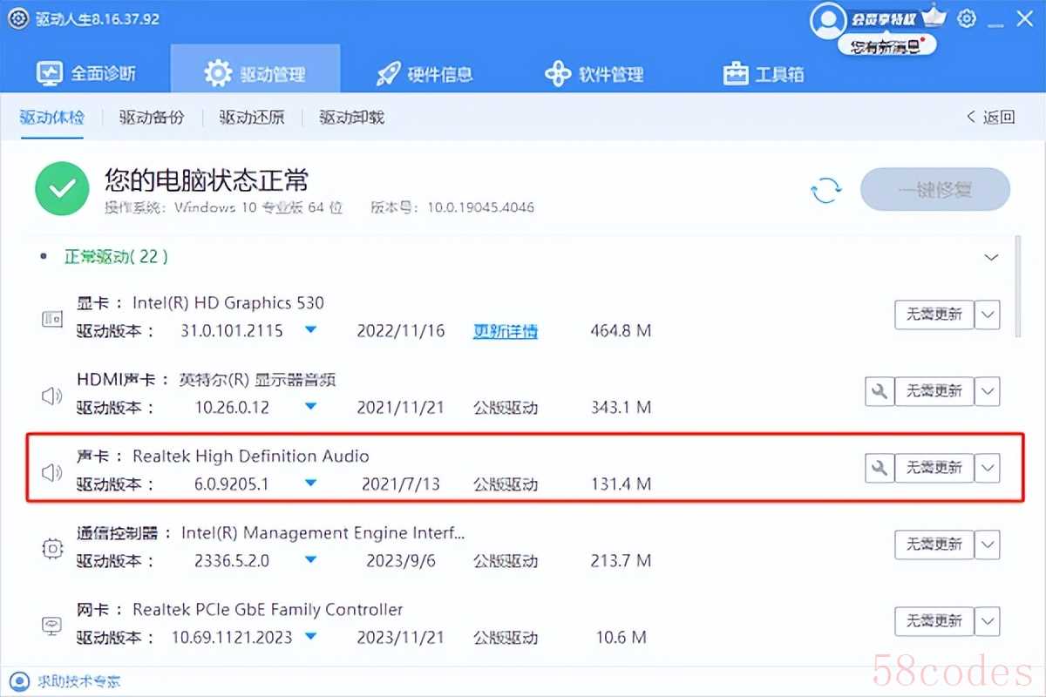Image resolution: width=1046 pixels, height=697 pixels.
Task: Expand options arrow beside Intel HD Graphics row
Action: tap(987, 315)
